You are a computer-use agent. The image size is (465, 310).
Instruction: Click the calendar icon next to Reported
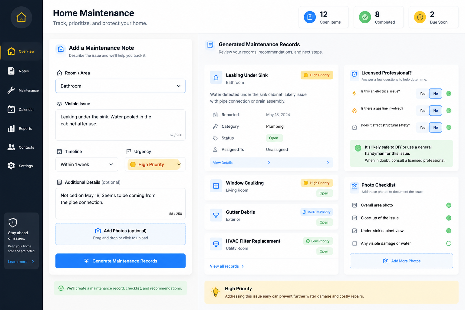click(x=215, y=115)
